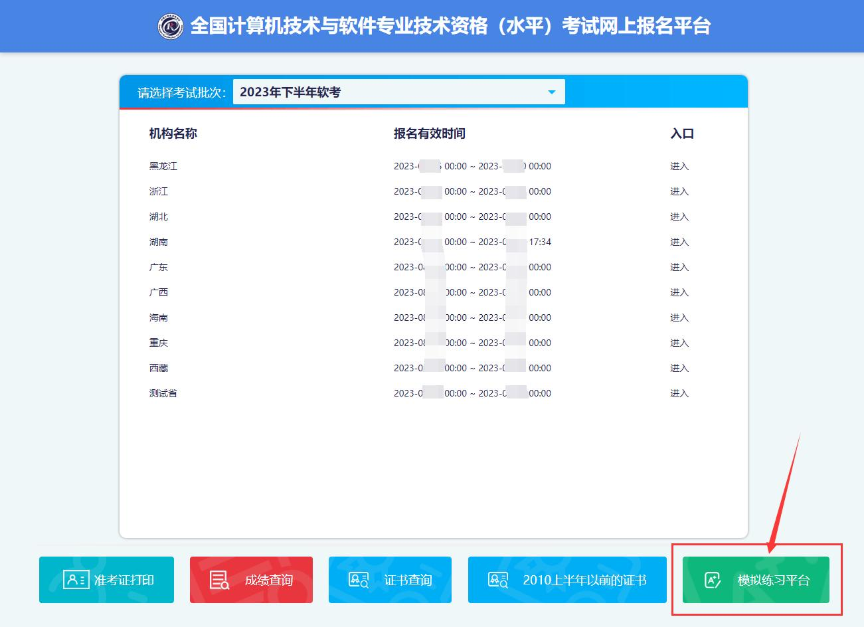Enter the 湖北 registration portal

[x=679, y=217]
